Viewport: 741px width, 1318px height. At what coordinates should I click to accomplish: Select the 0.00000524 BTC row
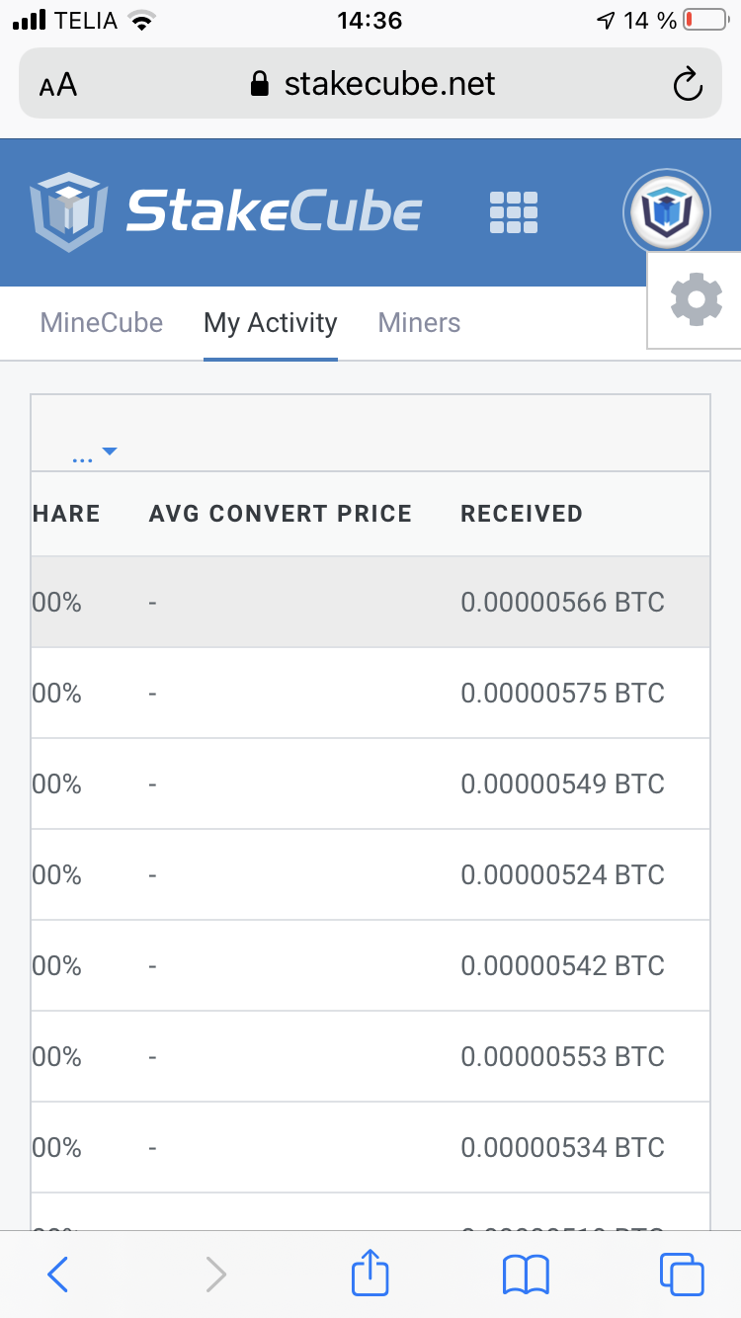click(x=370, y=874)
